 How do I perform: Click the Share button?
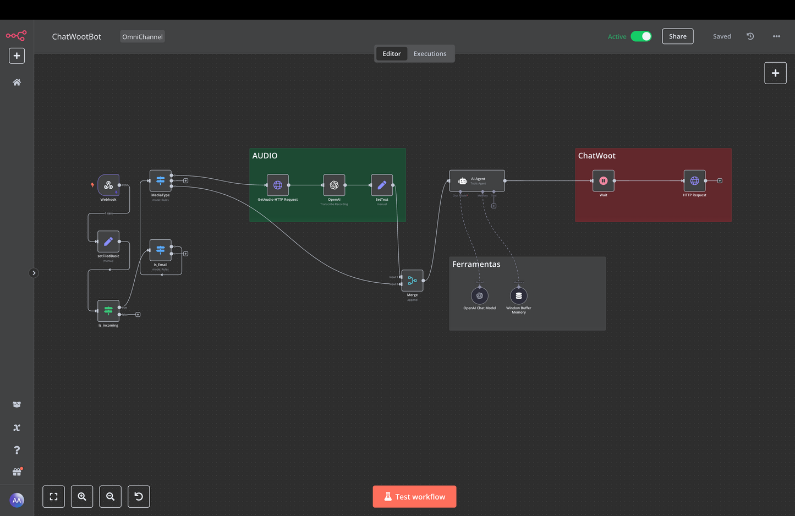[677, 36]
